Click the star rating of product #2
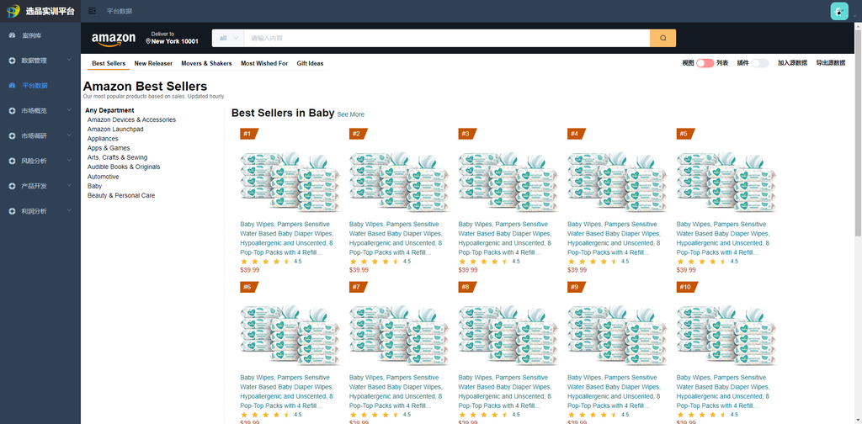This screenshot has height=424, width=862. (375, 262)
